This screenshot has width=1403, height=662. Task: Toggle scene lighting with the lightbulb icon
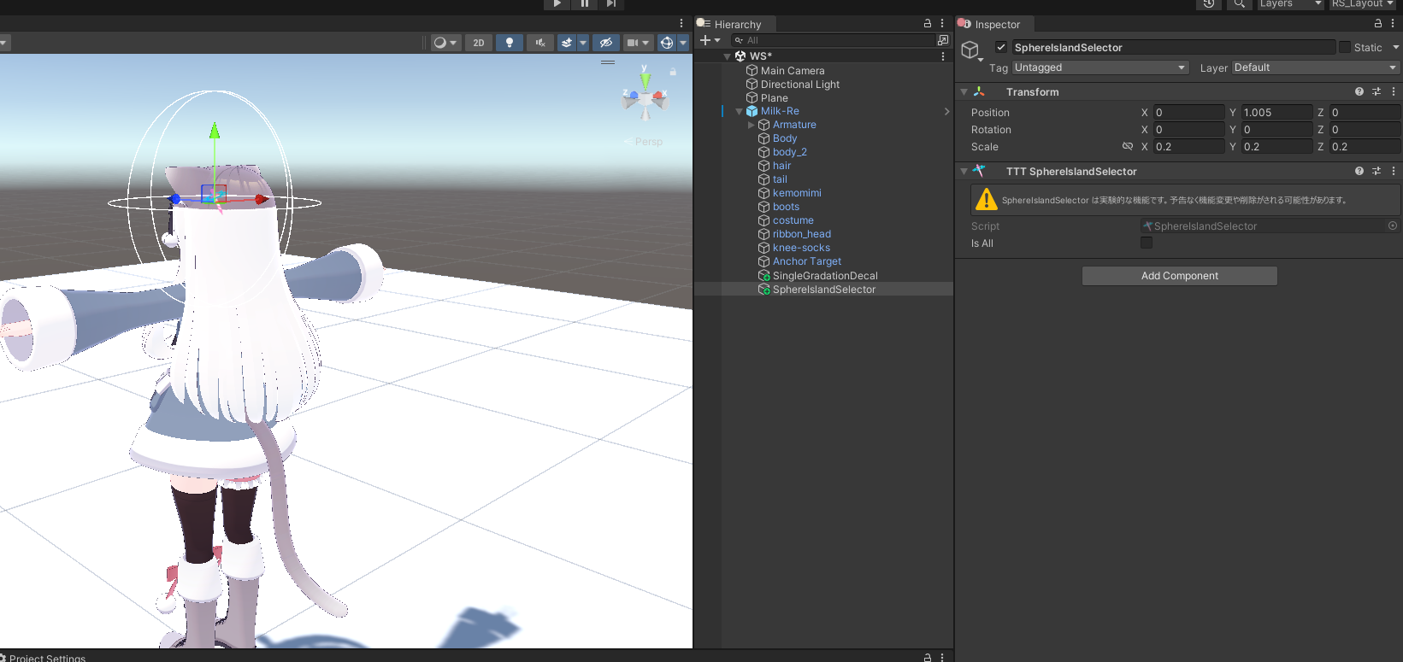pyautogui.click(x=510, y=43)
